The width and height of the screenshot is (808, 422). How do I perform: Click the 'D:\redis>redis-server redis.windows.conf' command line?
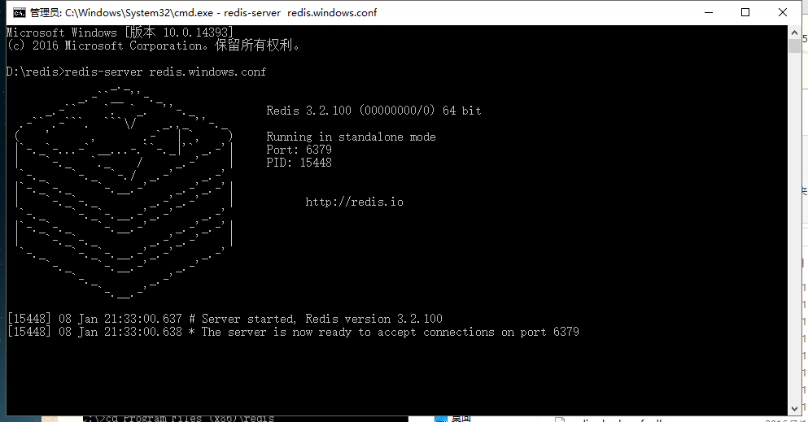136,72
